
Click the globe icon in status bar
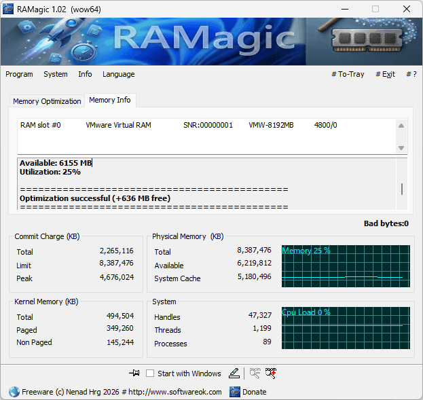(x=14, y=392)
